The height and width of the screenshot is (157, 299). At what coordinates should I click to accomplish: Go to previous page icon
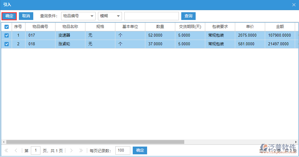(x=16, y=150)
